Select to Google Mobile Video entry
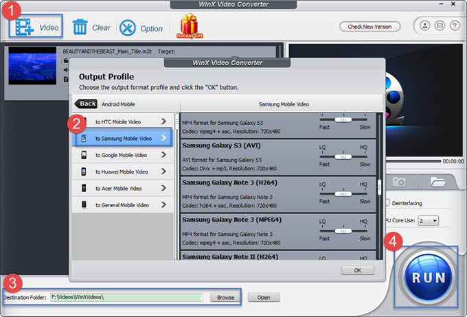This screenshot has height=317, width=467. pos(122,155)
